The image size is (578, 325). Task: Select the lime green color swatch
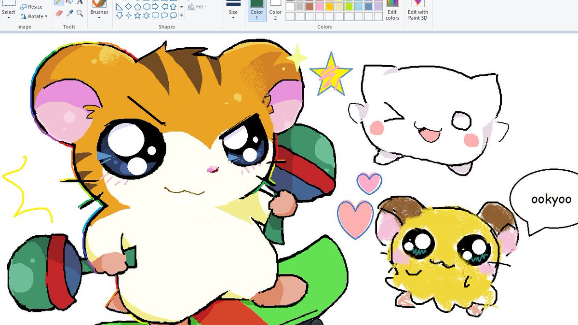tap(349, 7)
